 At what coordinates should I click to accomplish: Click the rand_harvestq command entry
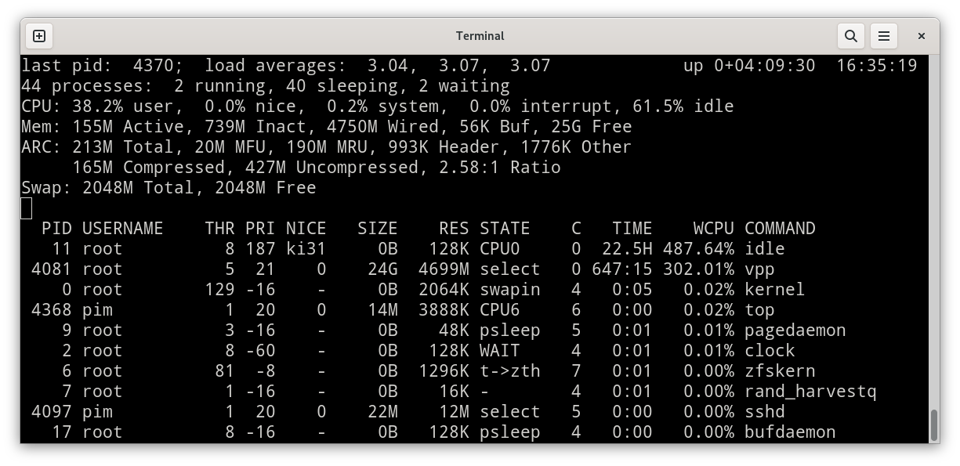pyautogui.click(x=810, y=392)
